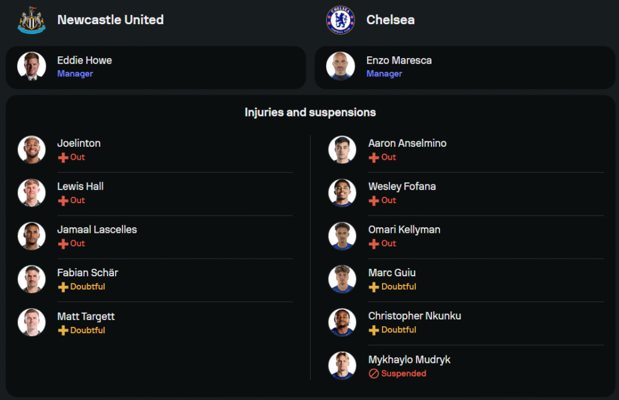Click the Injuries and suspensions heading
Screen dimensions: 619x400
pyautogui.click(x=310, y=113)
